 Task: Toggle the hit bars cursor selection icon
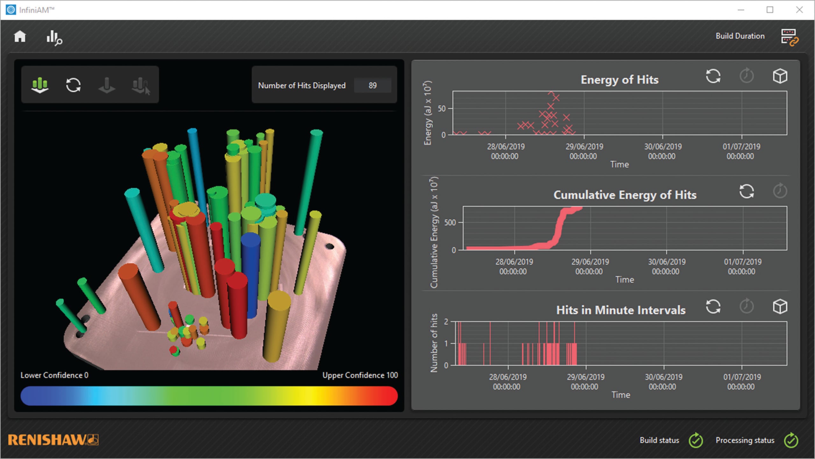[140, 86]
